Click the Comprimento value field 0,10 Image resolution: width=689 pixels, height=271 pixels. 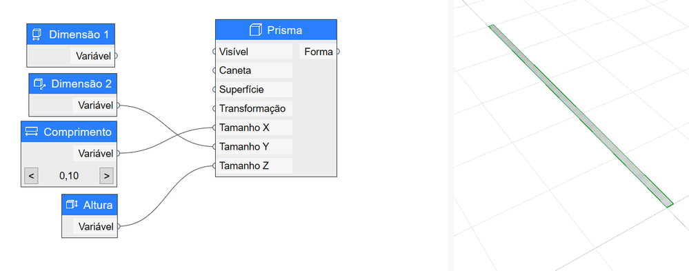click(x=68, y=176)
